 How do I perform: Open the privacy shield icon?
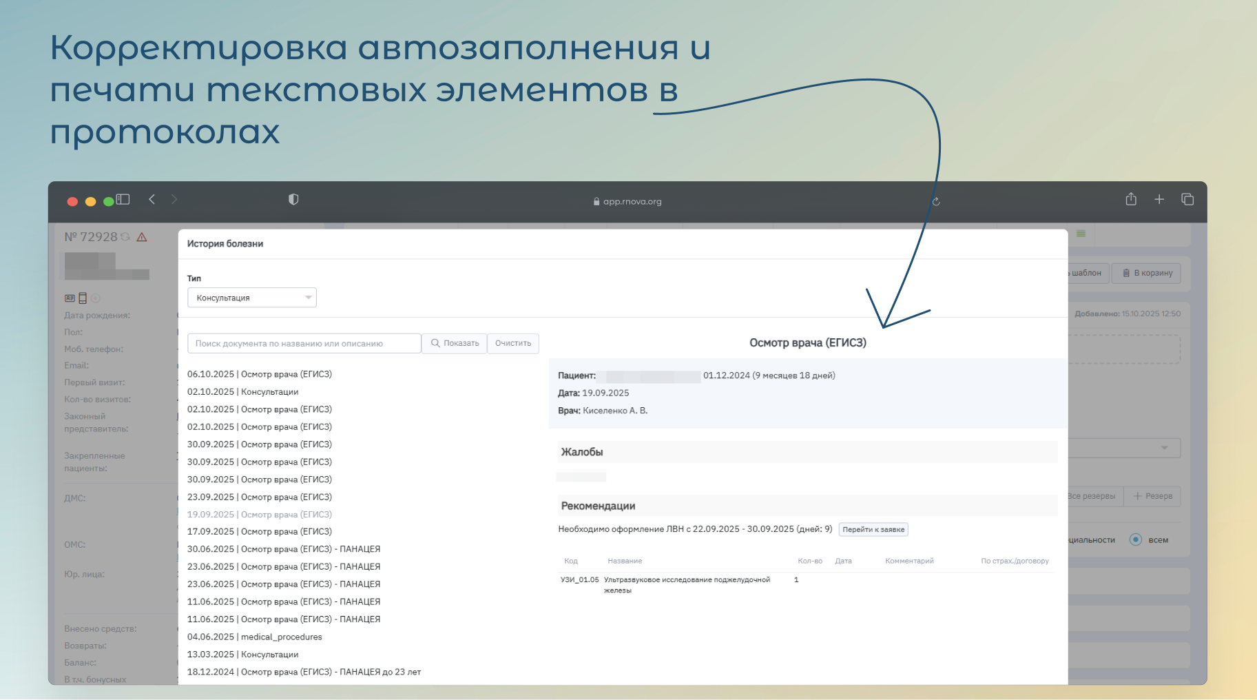pyautogui.click(x=293, y=200)
